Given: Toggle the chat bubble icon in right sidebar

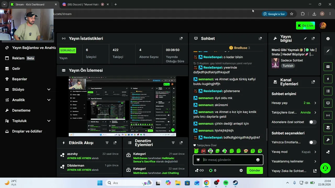Looking at the screenshot, I should point(328,103).
